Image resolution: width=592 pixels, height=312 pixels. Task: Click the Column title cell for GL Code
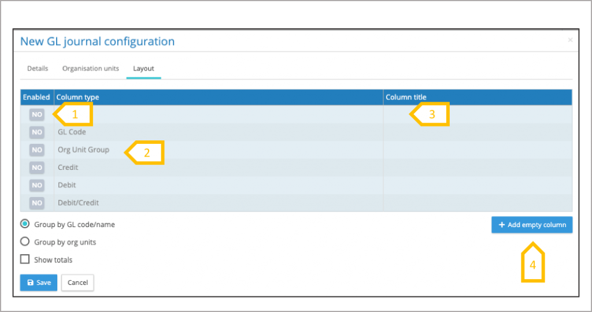[477, 132]
